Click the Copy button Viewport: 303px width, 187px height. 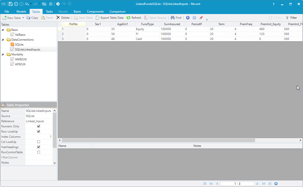click(x=32, y=18)
